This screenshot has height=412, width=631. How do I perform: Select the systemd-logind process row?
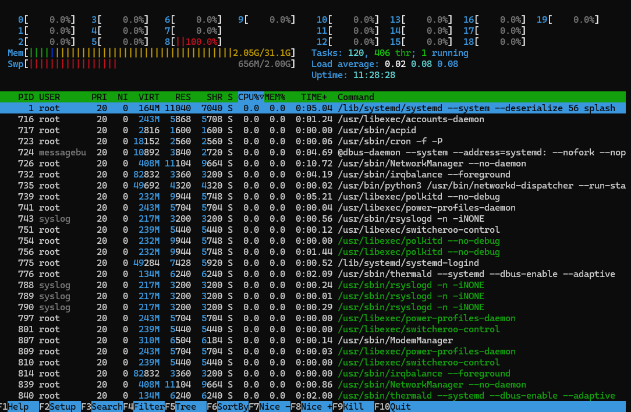click(313, 262)
